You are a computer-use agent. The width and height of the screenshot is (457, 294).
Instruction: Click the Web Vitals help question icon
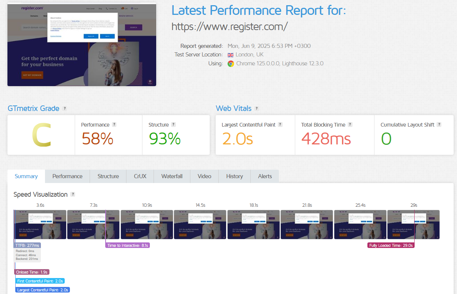(x=257, y=108)
